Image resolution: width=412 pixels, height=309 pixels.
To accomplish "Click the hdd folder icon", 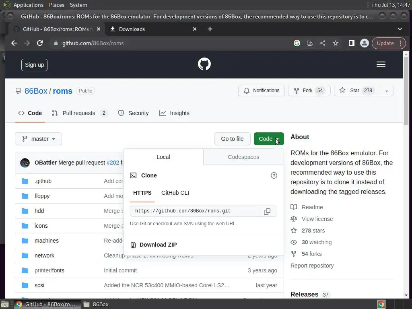I will 25,211.
